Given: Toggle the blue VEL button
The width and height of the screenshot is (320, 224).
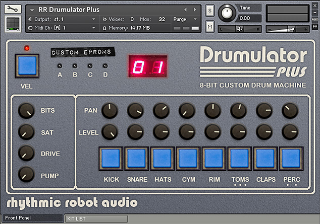Looking at the screenshot, I should pyautogui.click(x=26, y=65).
